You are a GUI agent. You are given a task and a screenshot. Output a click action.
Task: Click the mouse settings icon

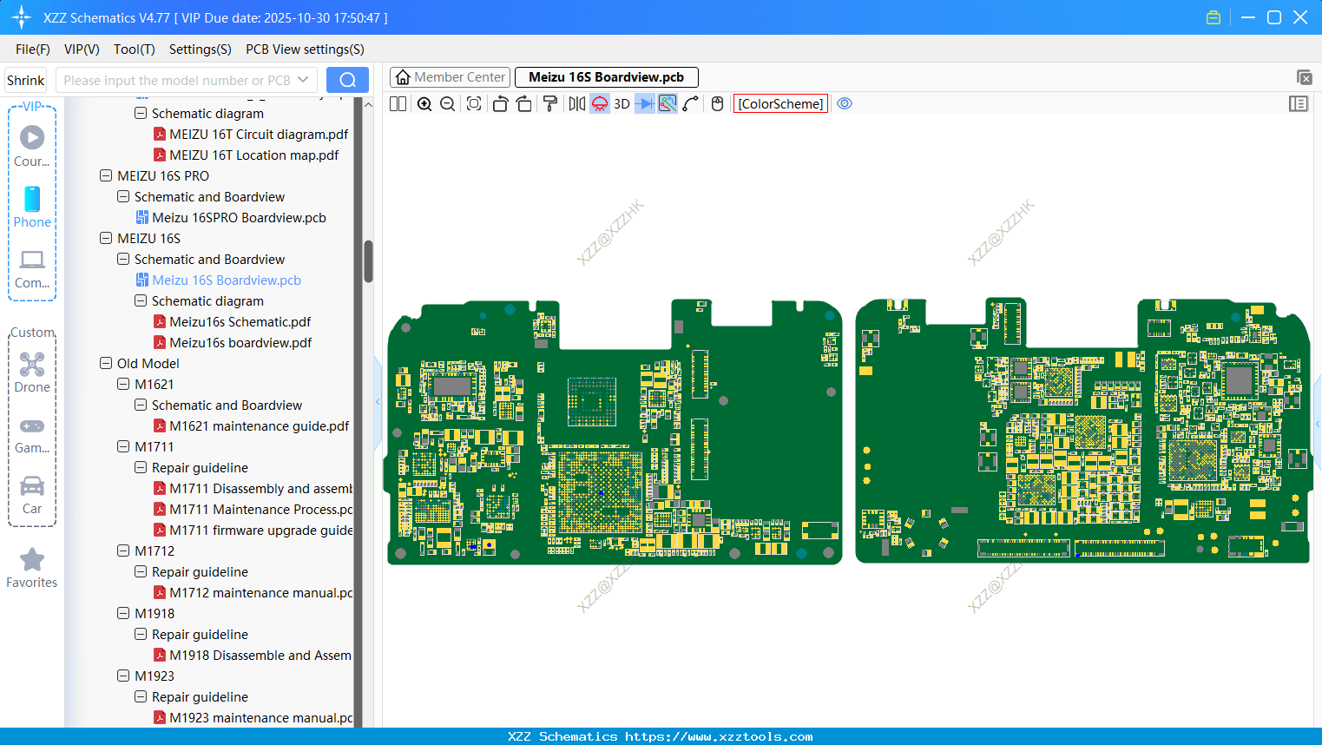717,104
